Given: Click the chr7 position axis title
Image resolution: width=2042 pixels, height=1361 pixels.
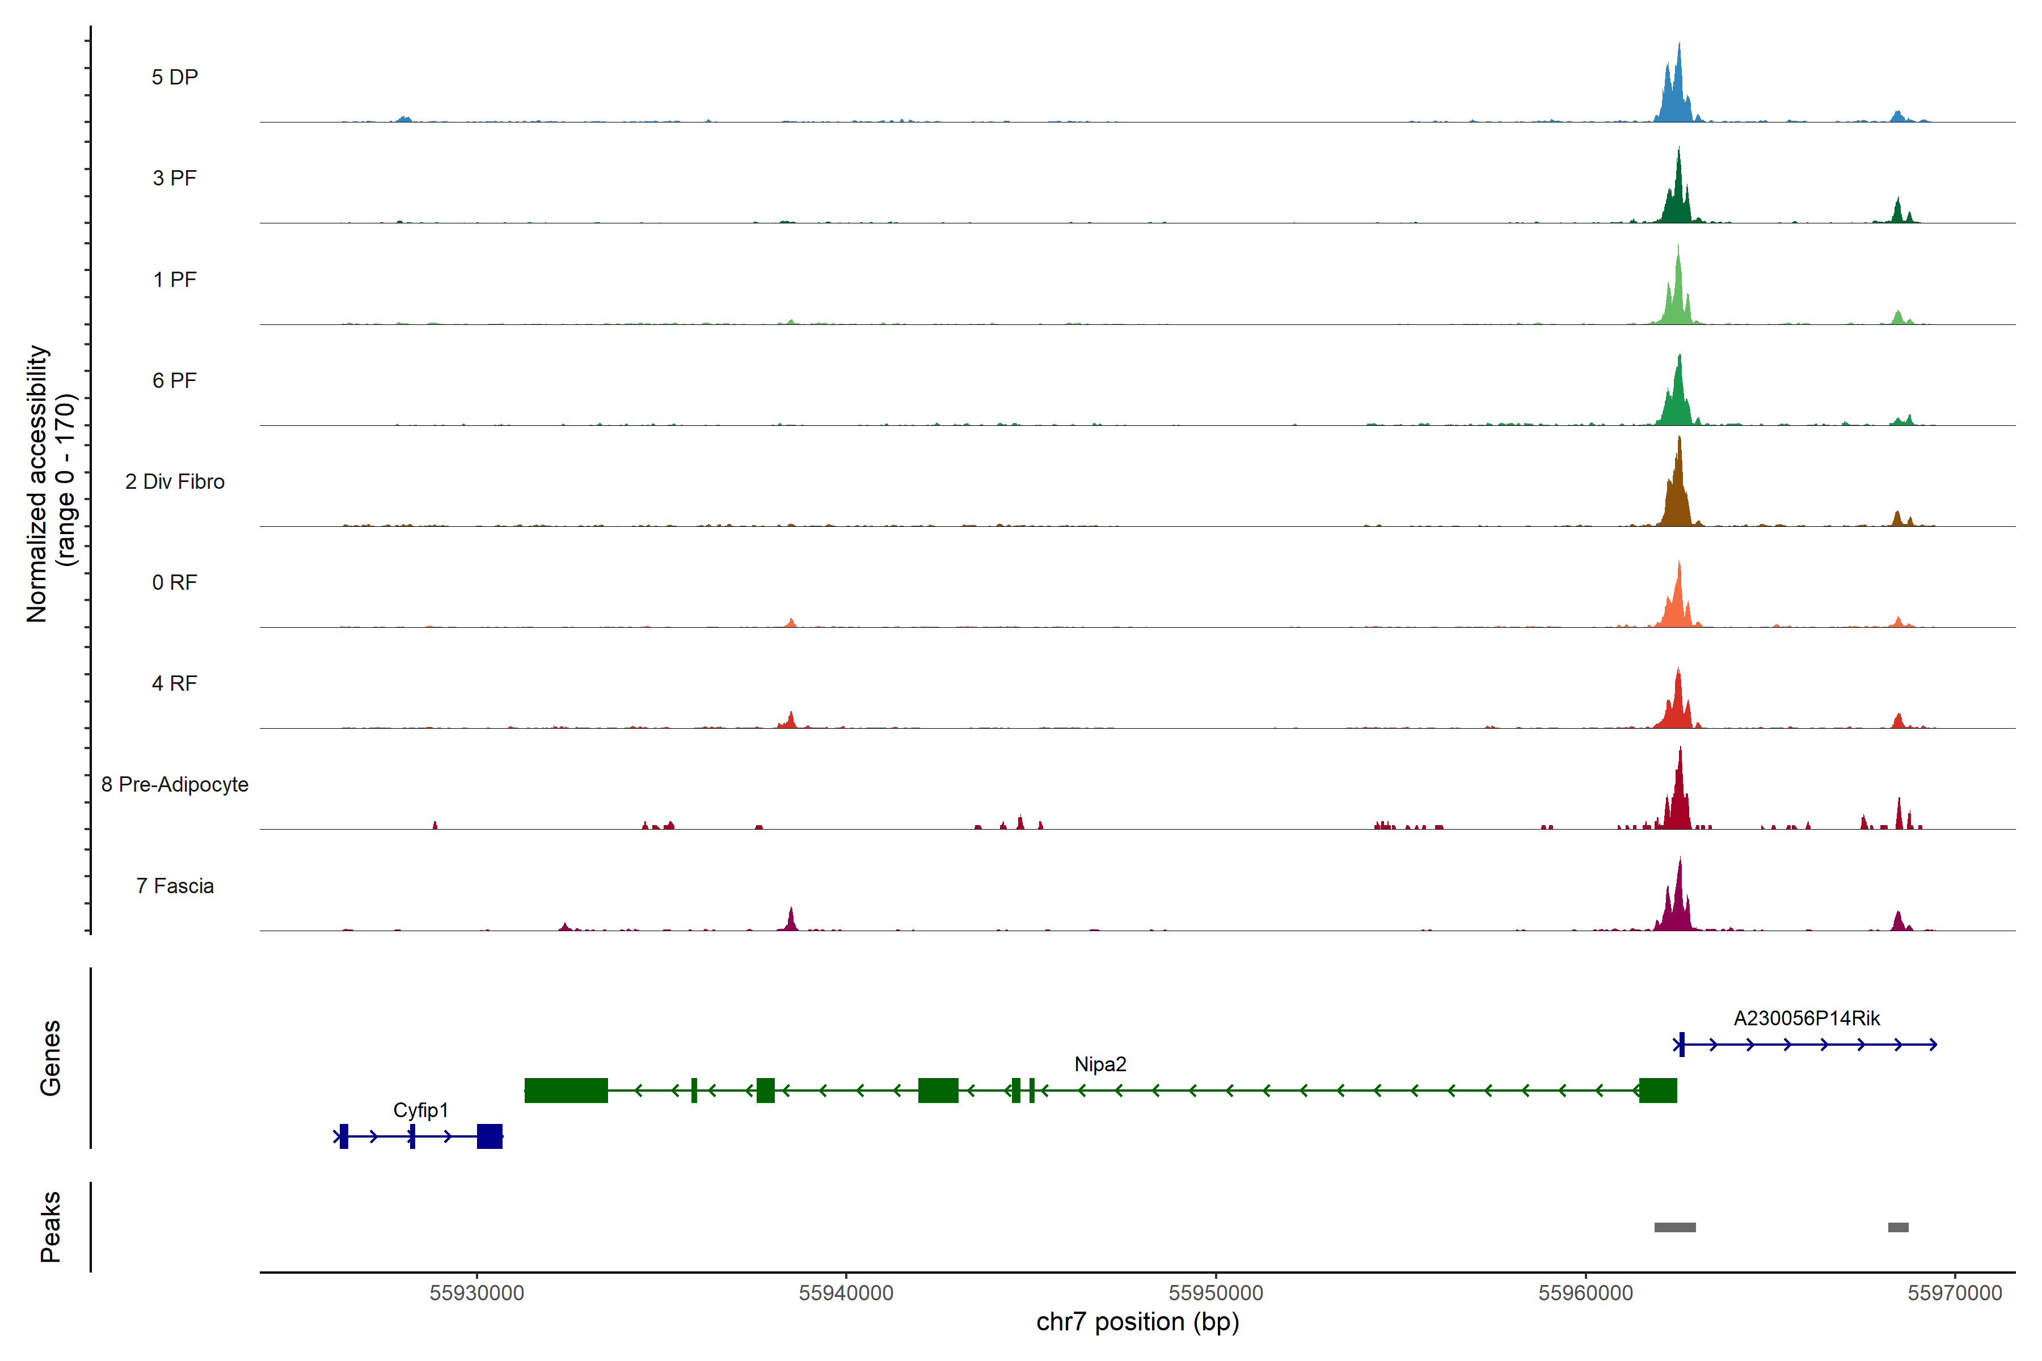Looking at the screenshot, I should coord(1137,1322).
